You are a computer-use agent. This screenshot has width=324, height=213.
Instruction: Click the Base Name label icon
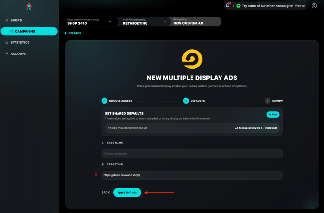pyautogui.click(x=103, y=143)
